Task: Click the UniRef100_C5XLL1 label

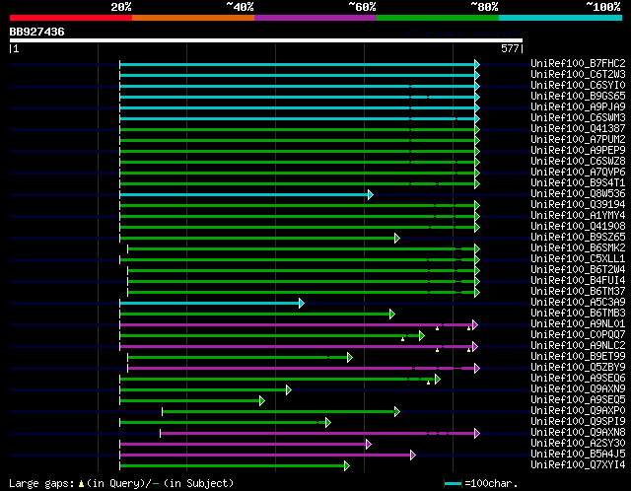Action: coord(578,259)
